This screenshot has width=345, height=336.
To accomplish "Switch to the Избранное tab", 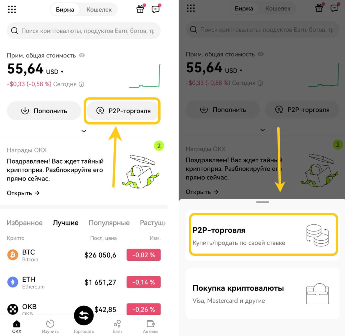I will [25, 223].
